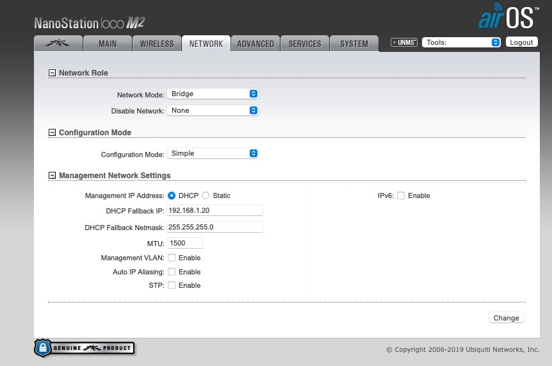This screenshot has height=366, width=552.
Task: Click the DHCP Fallback Netmask label
Action: [124, 228]
